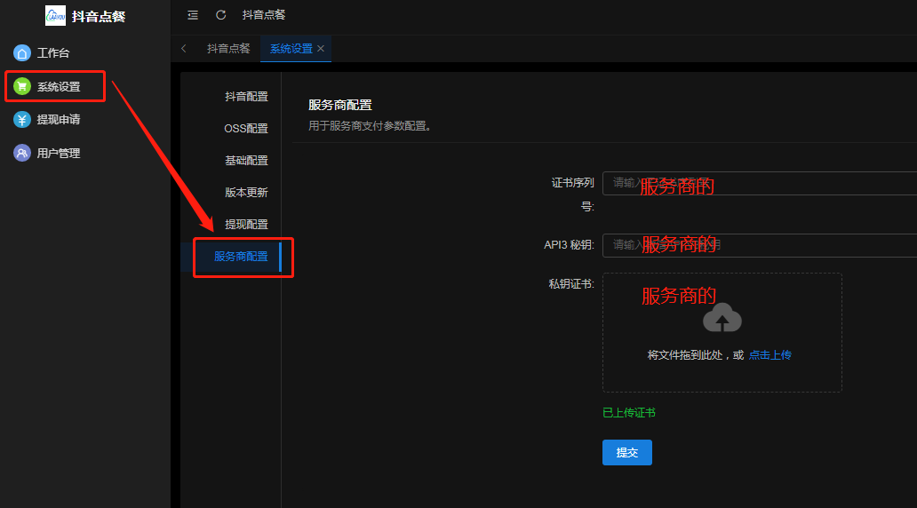Switch to the 抖音点餐 tab
The height and width of the screenshot is (508, 917).
click(x=228, y=49)
